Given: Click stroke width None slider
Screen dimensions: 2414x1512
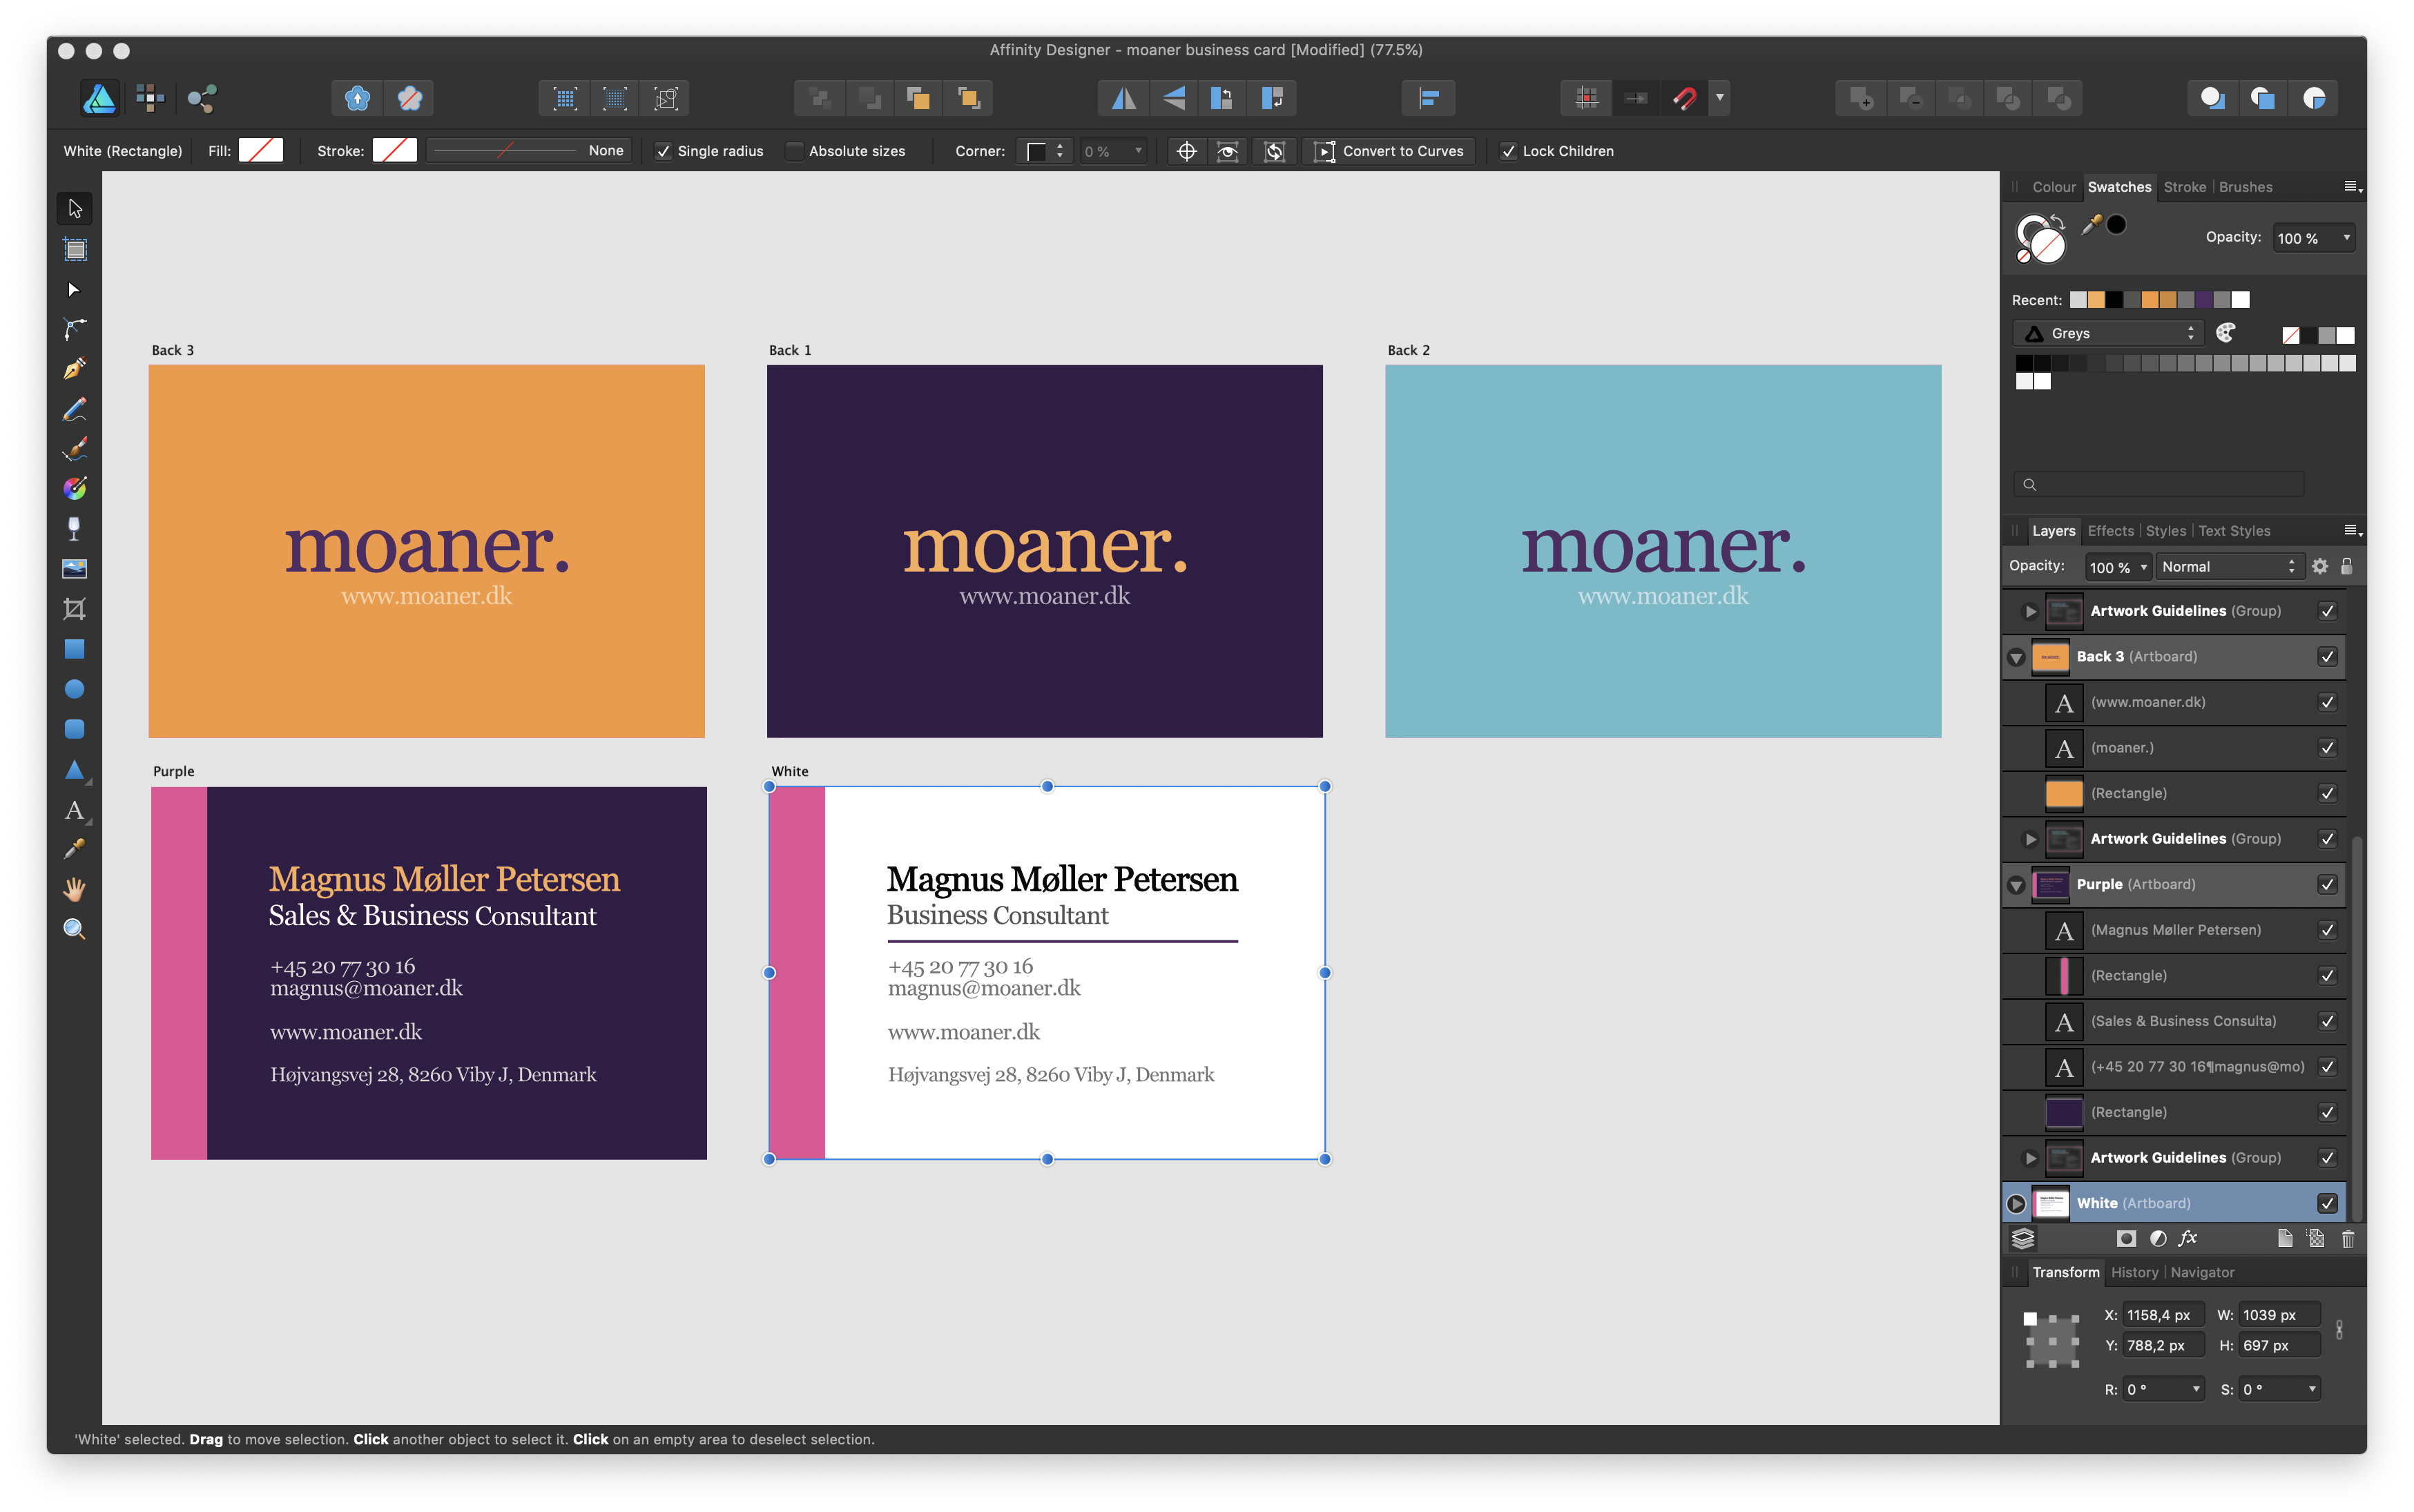Looking at the screenshot, I should [x=529, y=151].
